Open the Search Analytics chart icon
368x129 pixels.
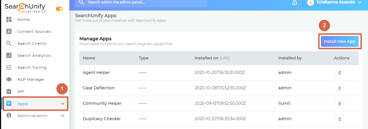9,55
